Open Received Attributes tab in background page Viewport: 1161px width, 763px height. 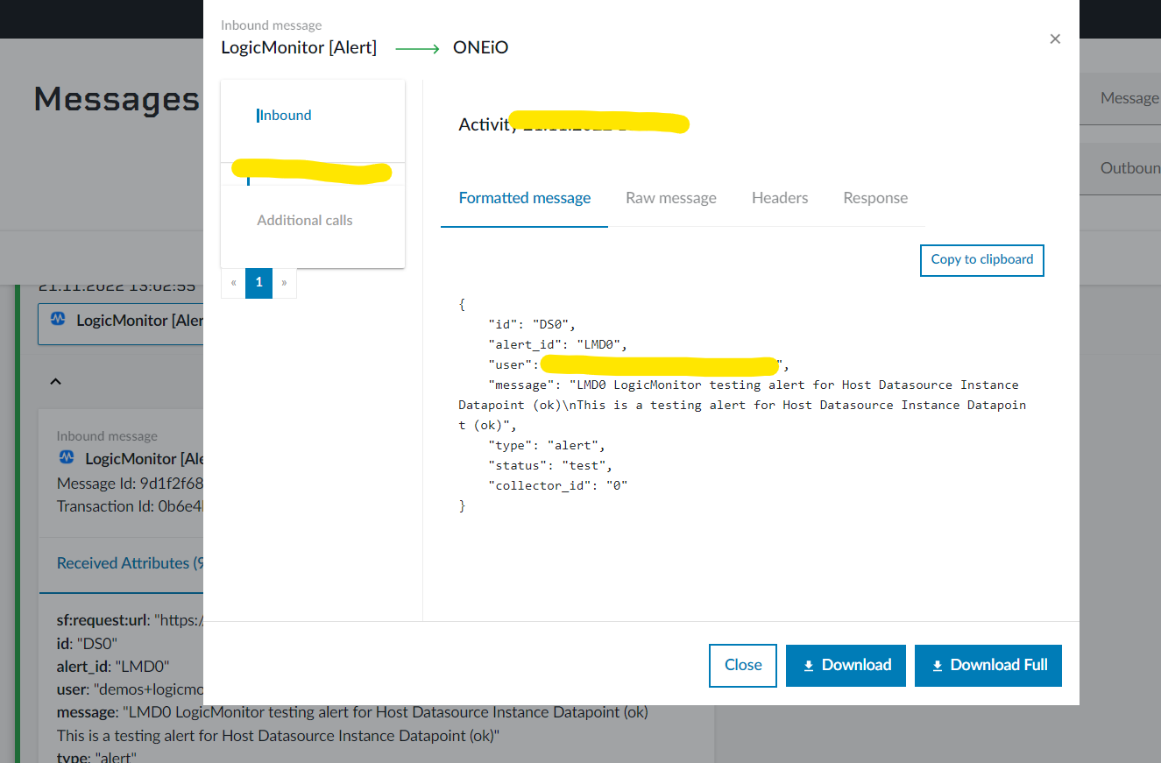130,563
